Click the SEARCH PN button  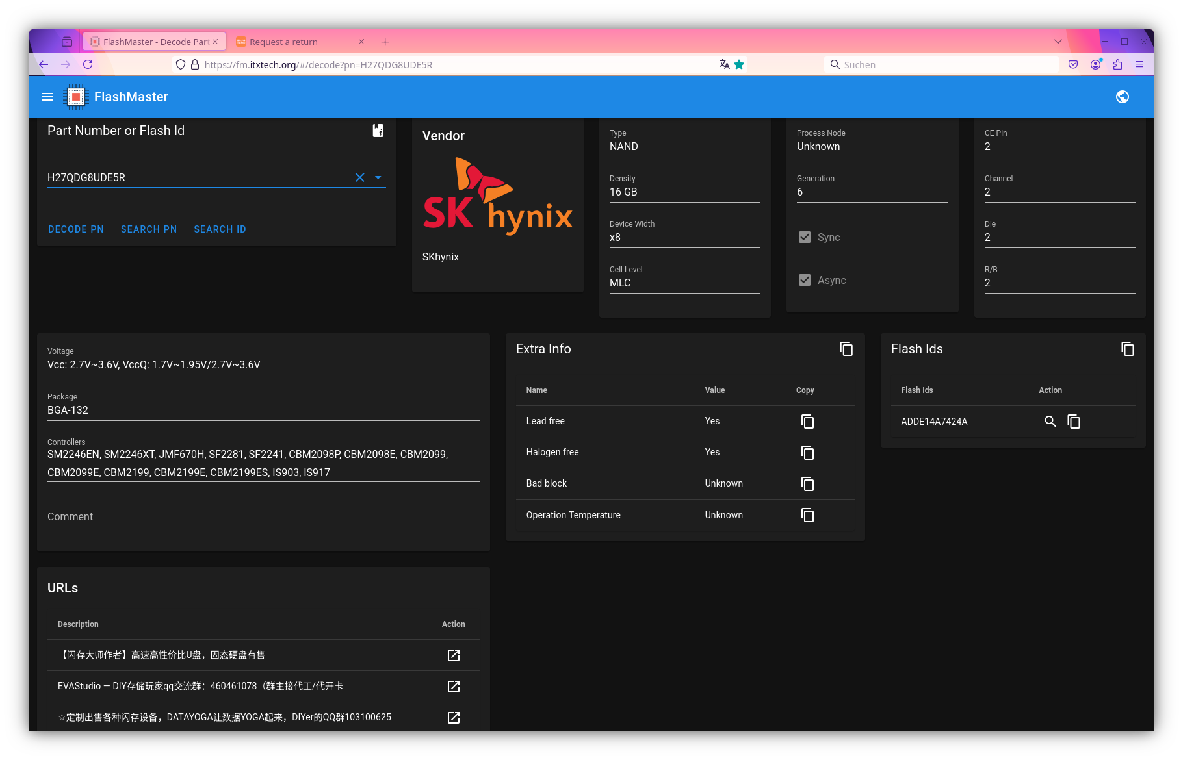[149, 229]
